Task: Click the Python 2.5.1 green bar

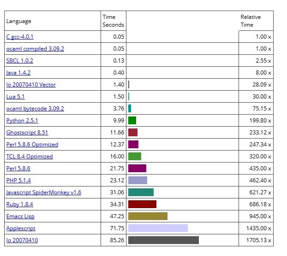Action: pos(132,121)
